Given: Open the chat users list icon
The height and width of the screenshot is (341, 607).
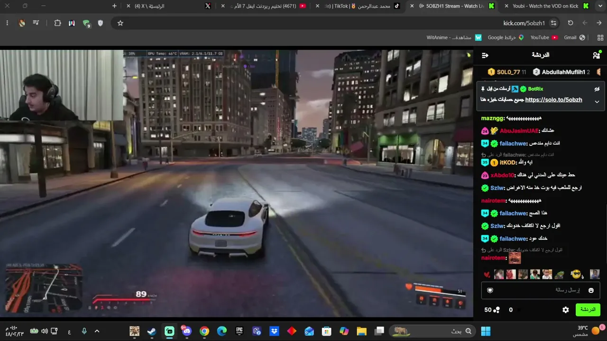Looking at the screenshot, I should [597, 55].
